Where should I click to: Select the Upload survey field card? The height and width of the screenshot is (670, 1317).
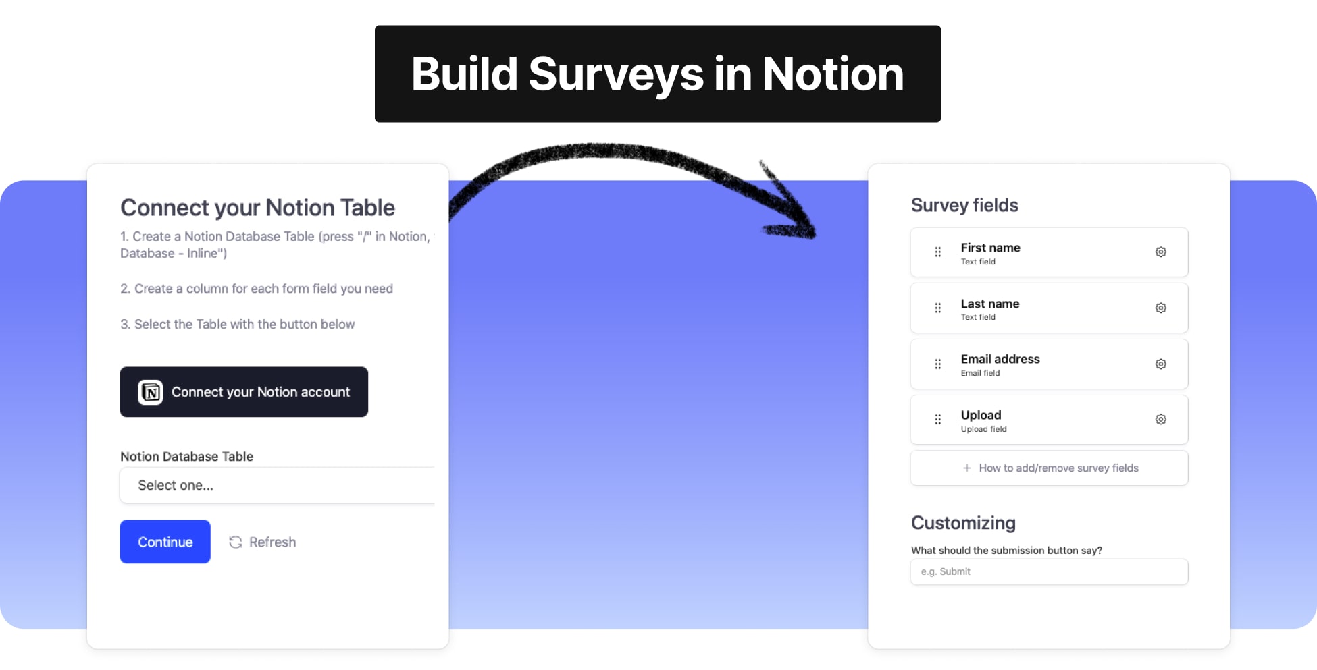[x=1048, y=420]
